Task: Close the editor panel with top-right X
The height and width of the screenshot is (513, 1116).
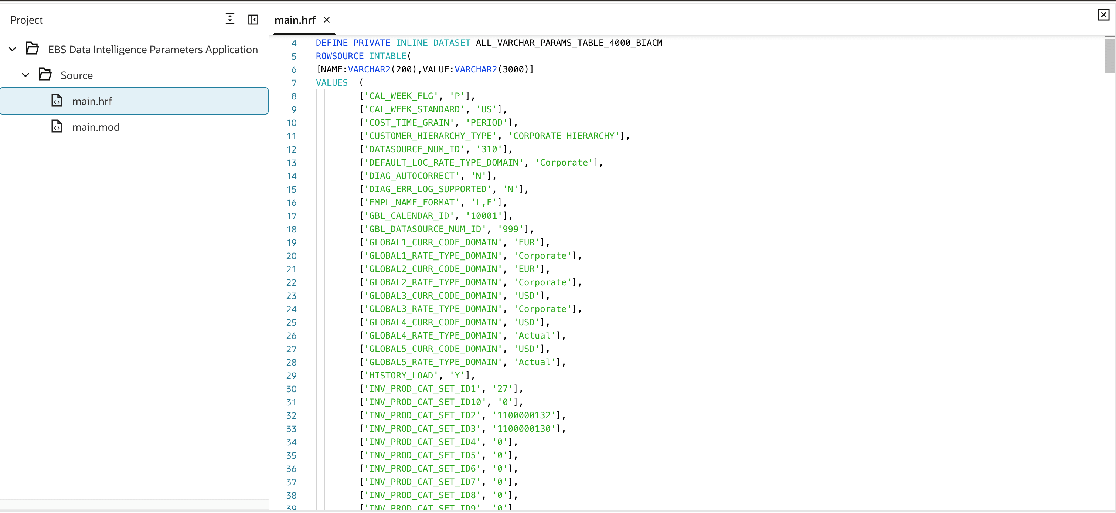Action: coord(1103,15)
